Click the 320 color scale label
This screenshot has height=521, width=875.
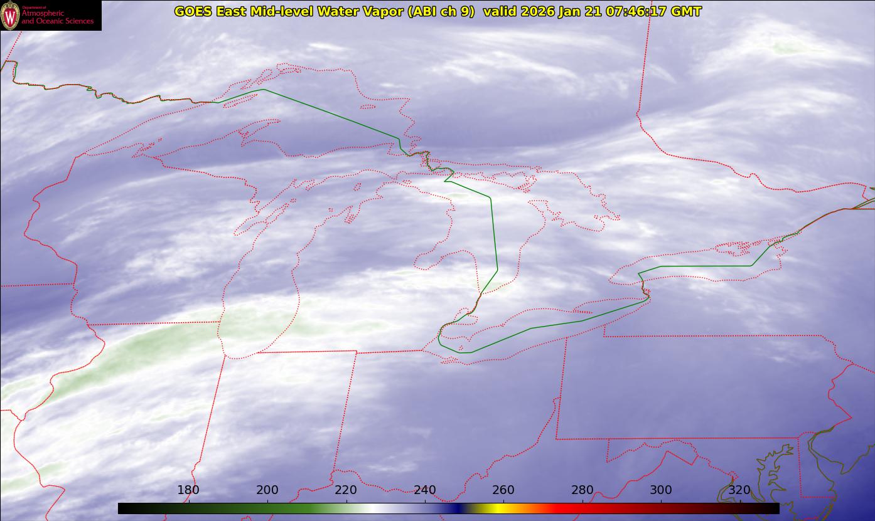pyautogui.click(x=740, y=490)
